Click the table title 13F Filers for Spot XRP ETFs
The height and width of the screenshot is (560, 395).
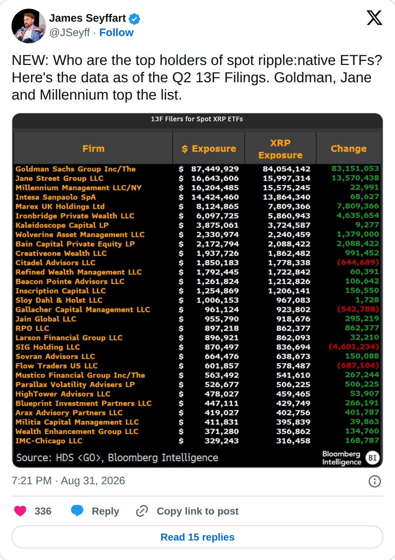197,119
